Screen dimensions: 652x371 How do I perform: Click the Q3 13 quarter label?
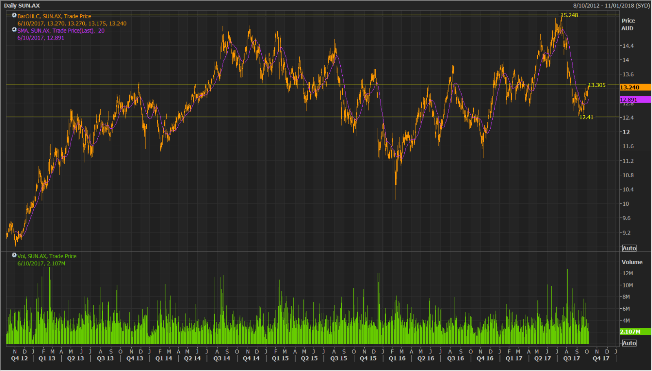[x=105, y=358]
